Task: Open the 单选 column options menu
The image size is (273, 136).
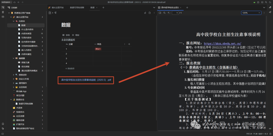Action: click(125, 44)
